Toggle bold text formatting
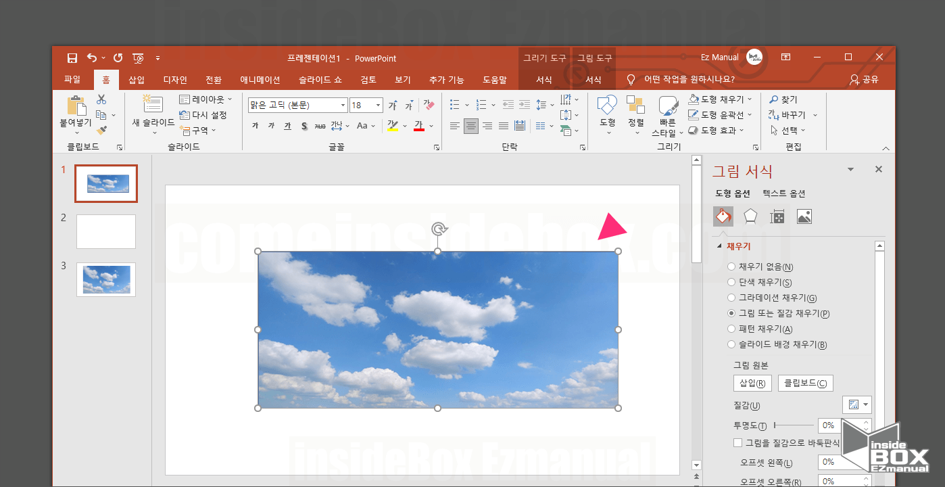Viewport: 945px width, 487px height. coord(255,126)
